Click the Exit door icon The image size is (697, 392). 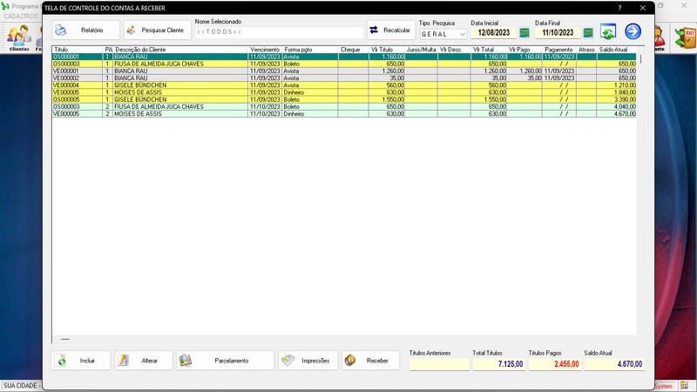coord(686,36)
